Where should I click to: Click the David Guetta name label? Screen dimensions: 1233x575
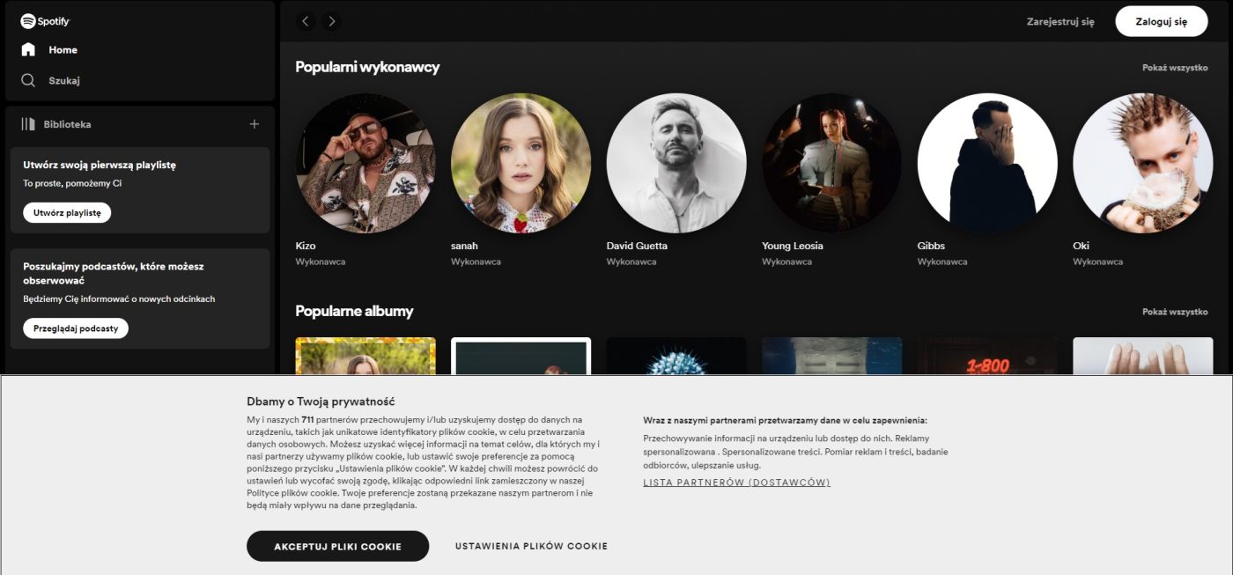click(637, 246)
